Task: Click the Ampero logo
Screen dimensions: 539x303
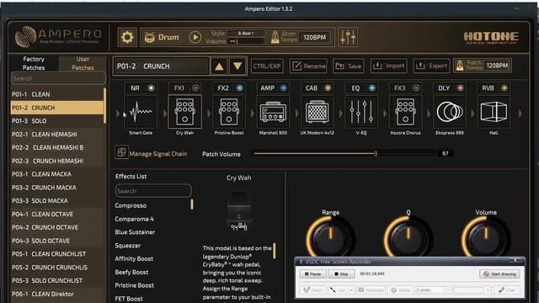Action: point(58,37)
